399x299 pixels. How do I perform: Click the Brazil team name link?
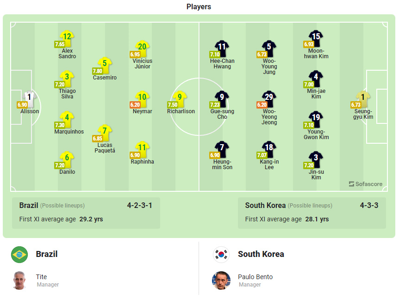[47, 254]
